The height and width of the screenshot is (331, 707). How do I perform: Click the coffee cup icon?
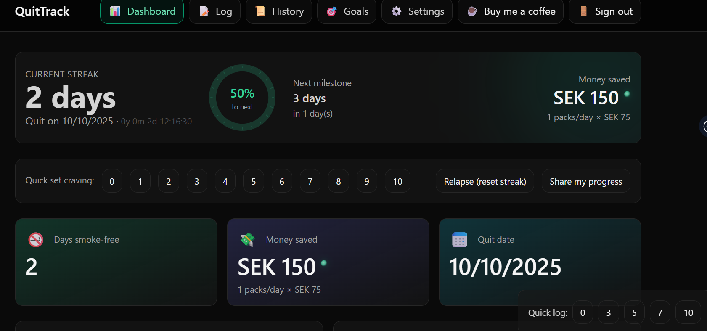472,11
